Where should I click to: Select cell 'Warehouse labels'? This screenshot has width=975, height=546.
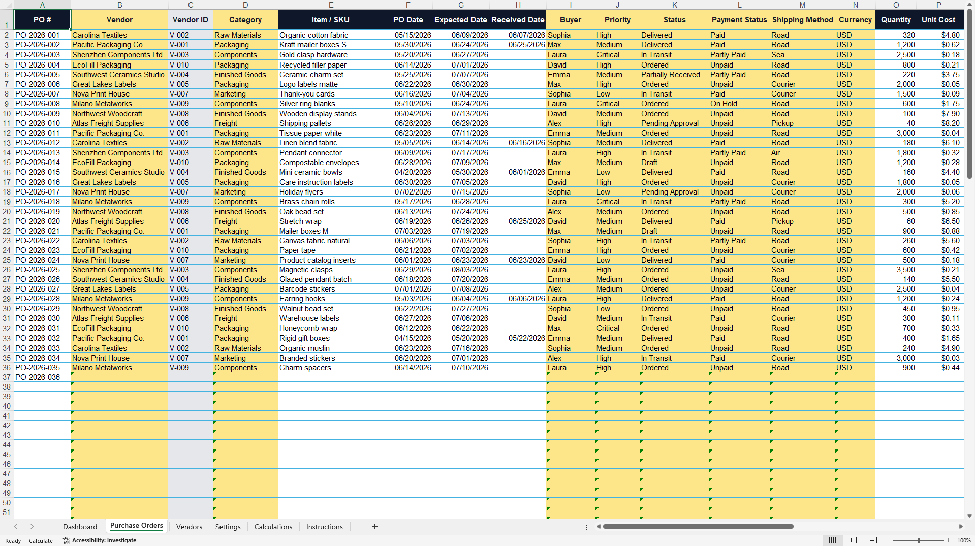[331, 318]
